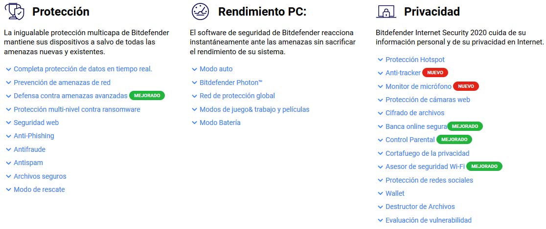Expand the chevron beside Antispam
Image resolution: width=546 pixels, height=229 pixels.
(x=8, y=163)
